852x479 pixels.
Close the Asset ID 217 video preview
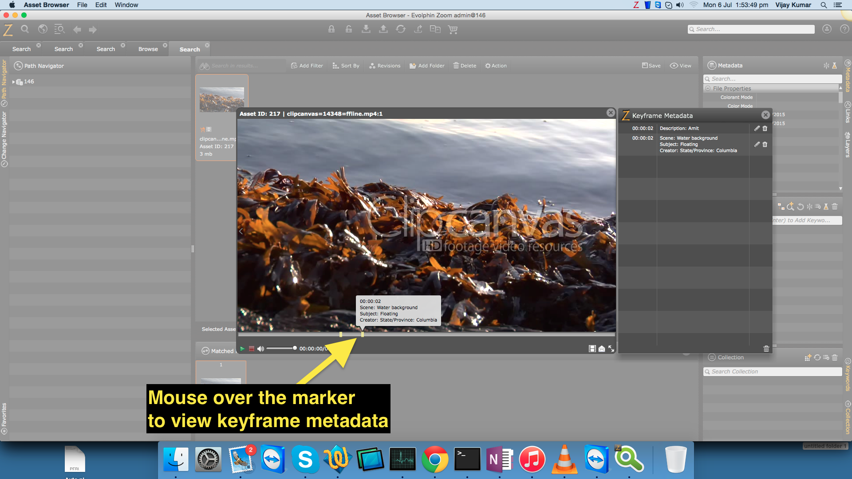pyautogui.click(x=611, y=113)
